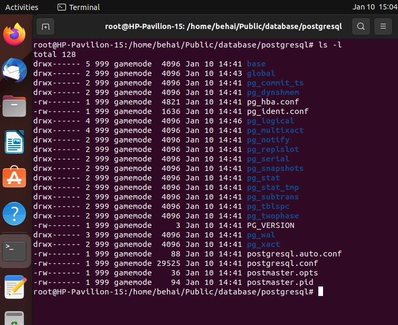The image size is (398, 325).
Task: Open Ubuntu Software from the dock
Action: 14,177
